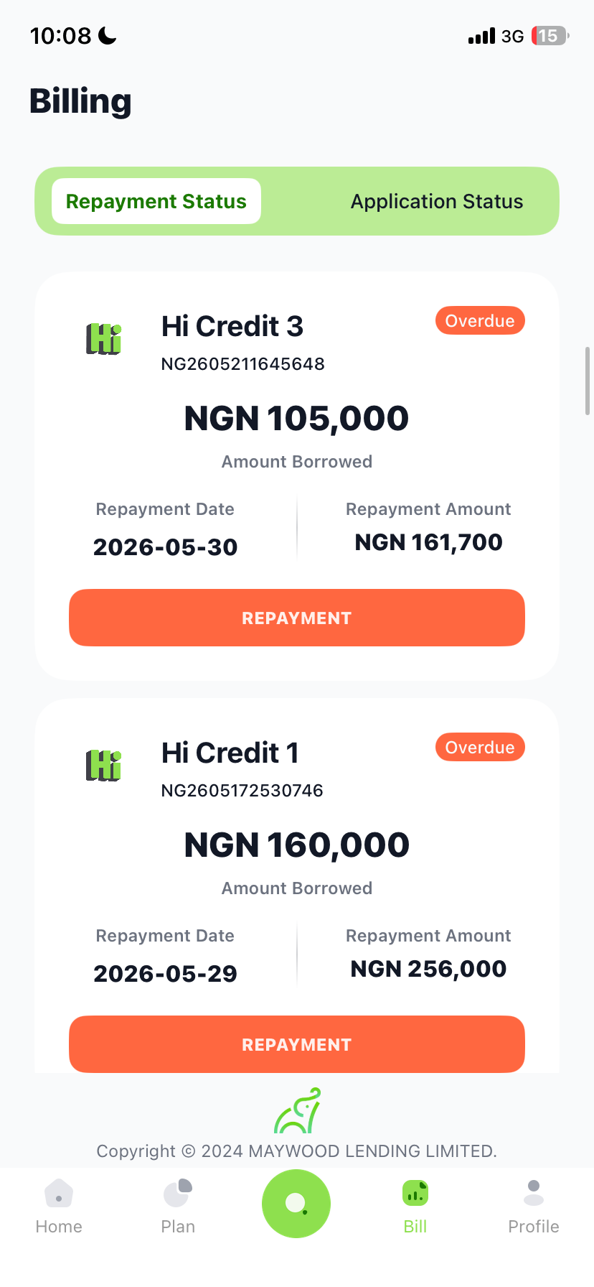Click the vertical scrollbar indicator
Image resolution: width=594 pixels, height=1287 pixels.
point(588,381)
